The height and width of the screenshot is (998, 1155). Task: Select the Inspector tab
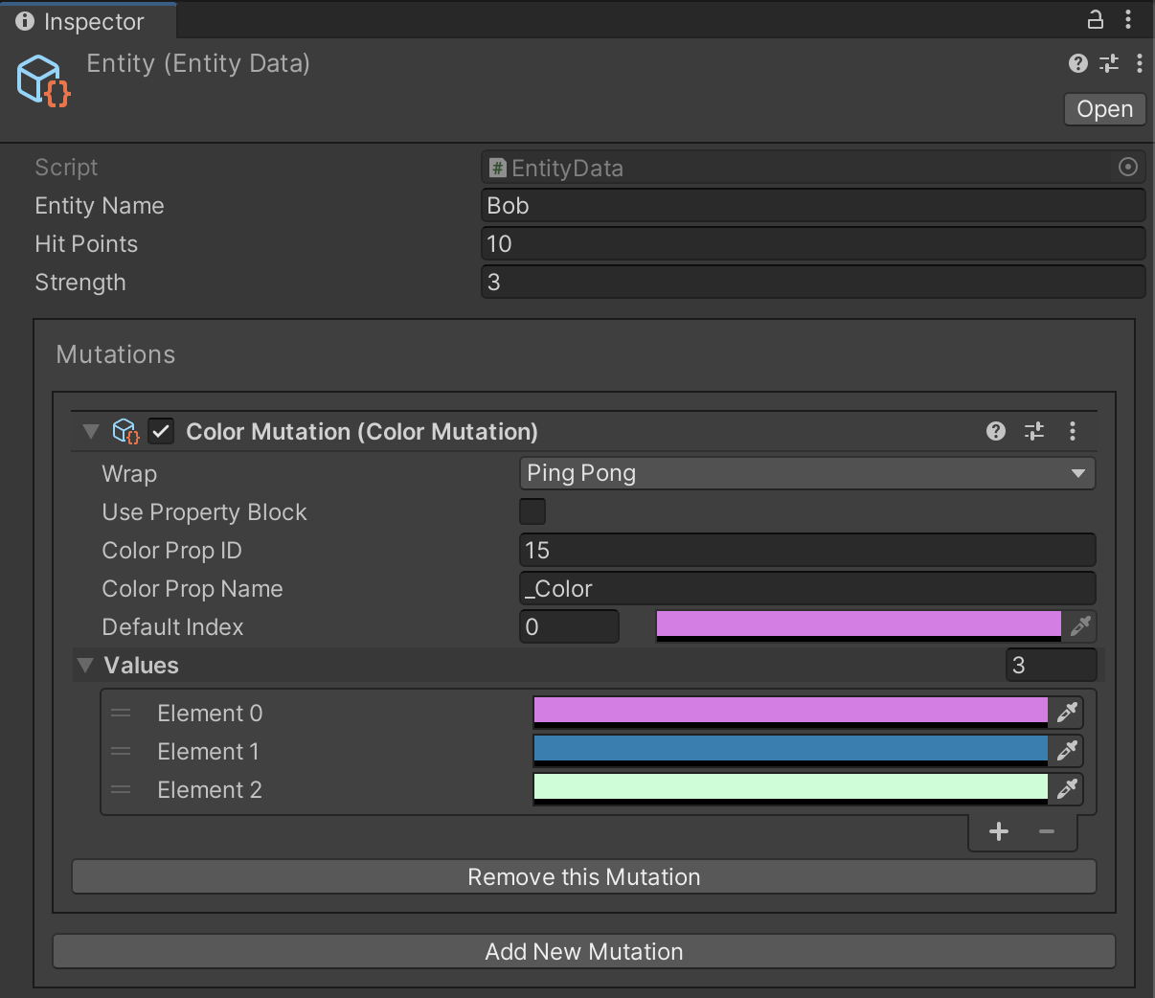(x=88, y=21)
